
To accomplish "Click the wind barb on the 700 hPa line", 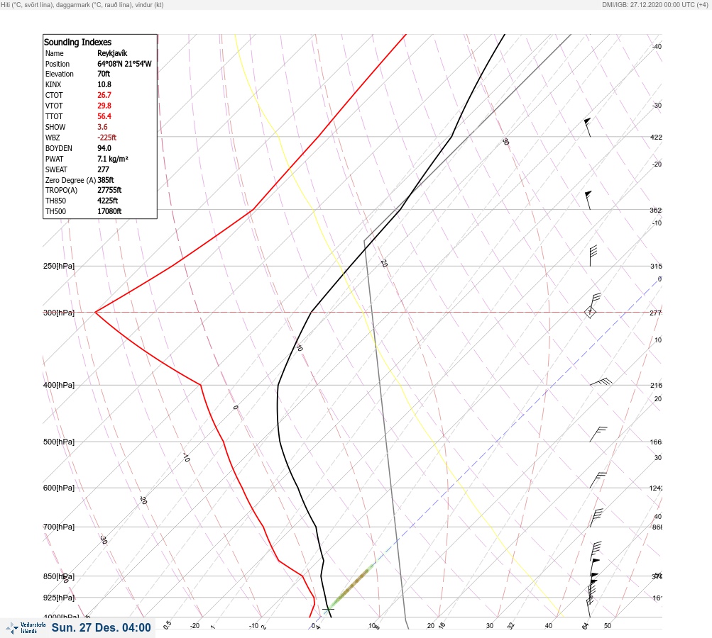I will (x=596, y=517).
